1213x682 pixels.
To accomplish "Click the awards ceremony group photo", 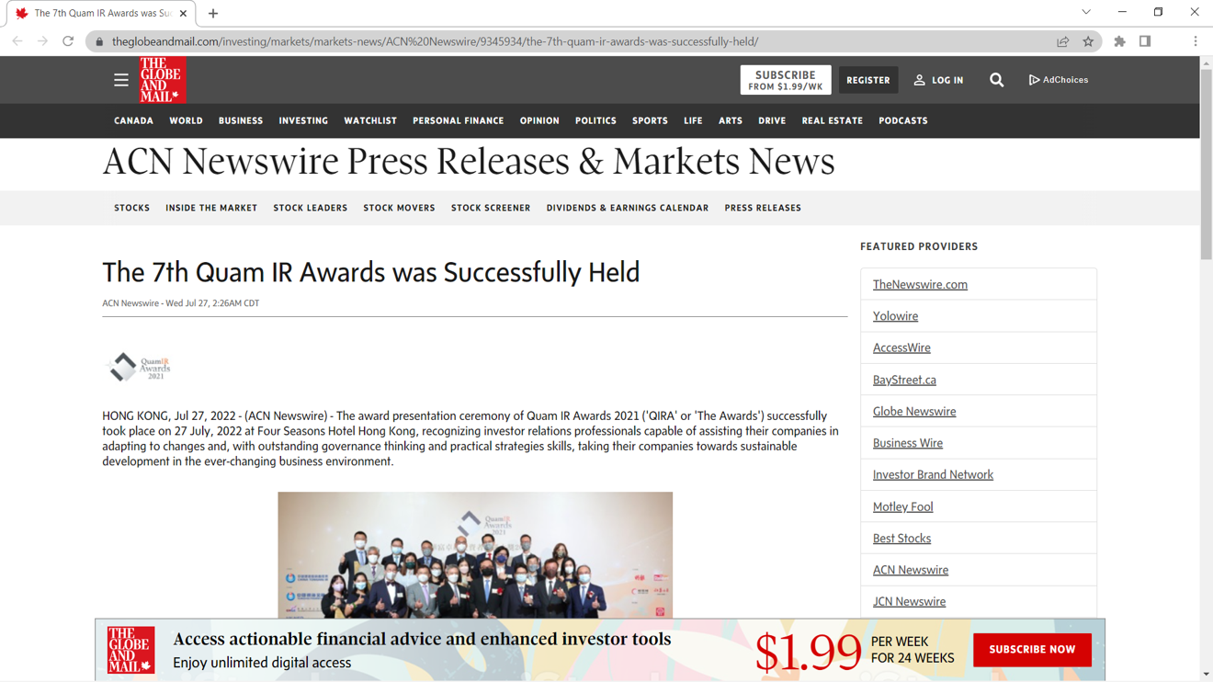I will pyautogui.click(x=475, y=554).
